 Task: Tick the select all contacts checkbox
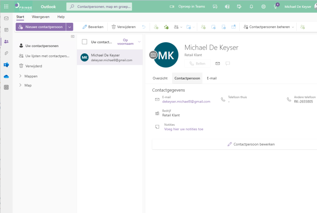85,42
